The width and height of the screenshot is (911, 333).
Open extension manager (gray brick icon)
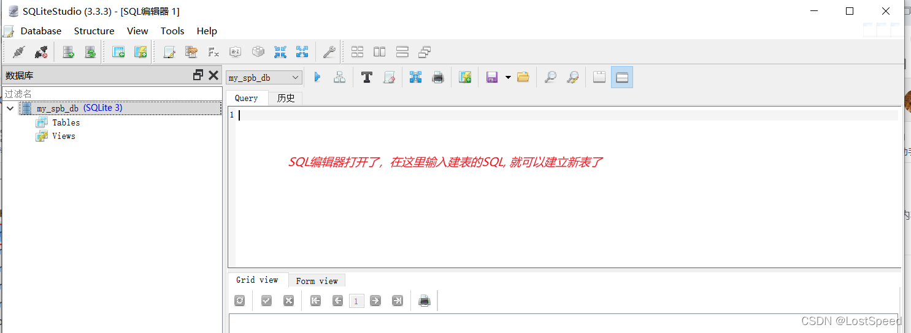point(258,52)
